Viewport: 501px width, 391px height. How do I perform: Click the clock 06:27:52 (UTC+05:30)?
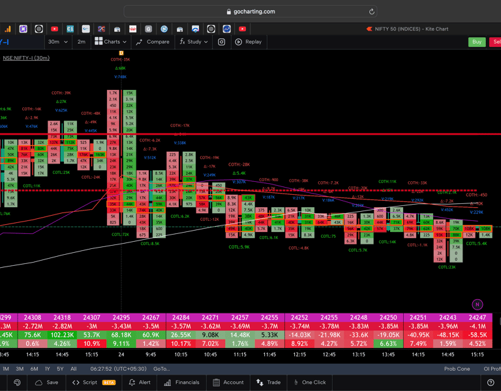[118, 369]
